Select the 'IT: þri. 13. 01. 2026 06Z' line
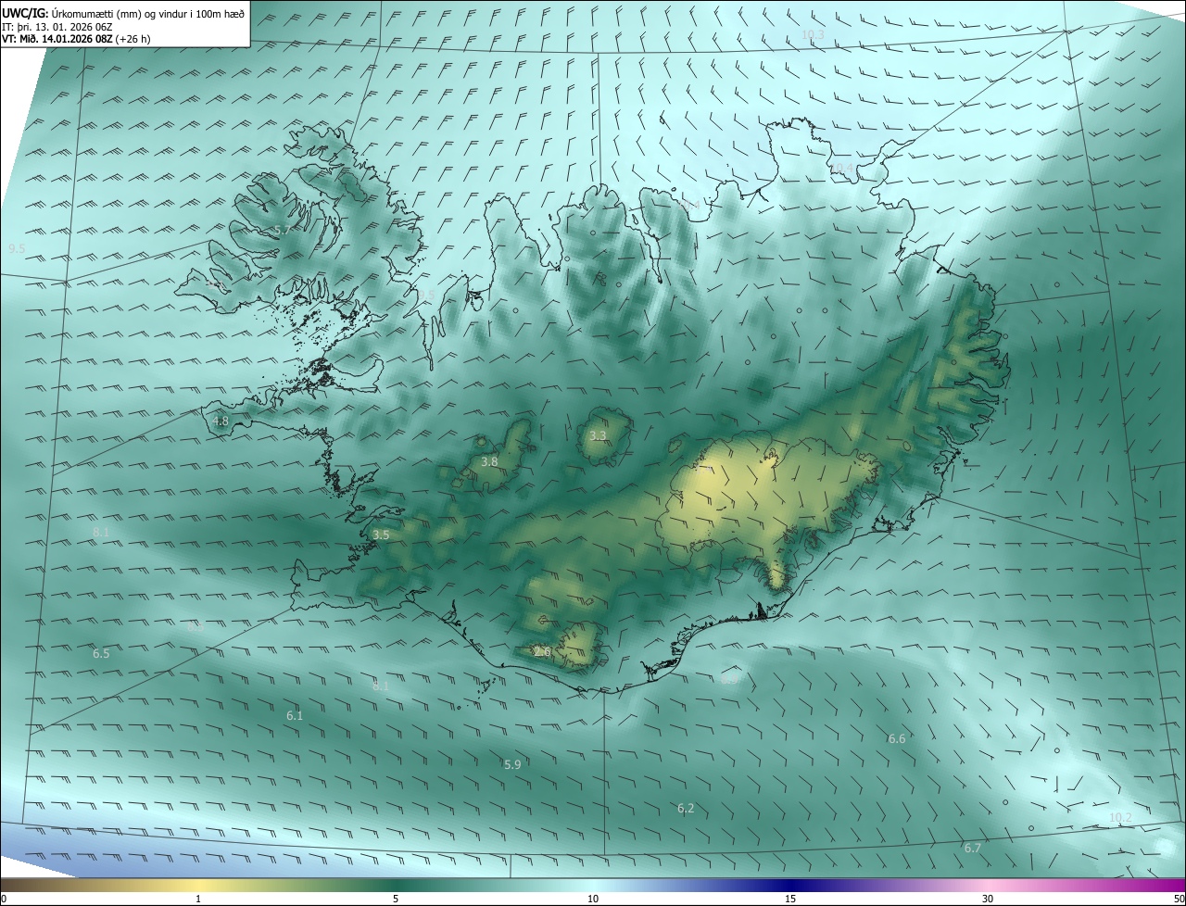 click(x=57, y=26)
